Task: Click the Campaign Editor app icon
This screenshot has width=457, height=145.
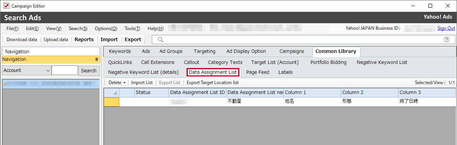Action: click(6, 6)
